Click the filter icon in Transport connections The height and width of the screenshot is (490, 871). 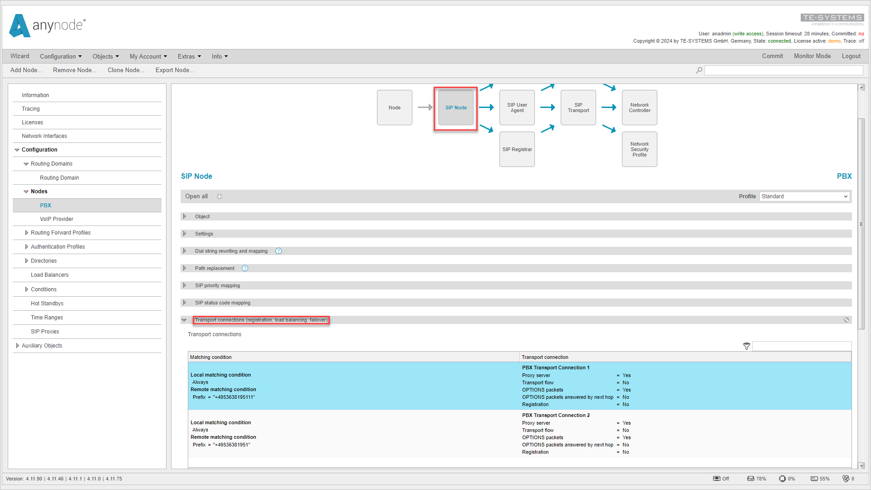(x=747, y=346)
